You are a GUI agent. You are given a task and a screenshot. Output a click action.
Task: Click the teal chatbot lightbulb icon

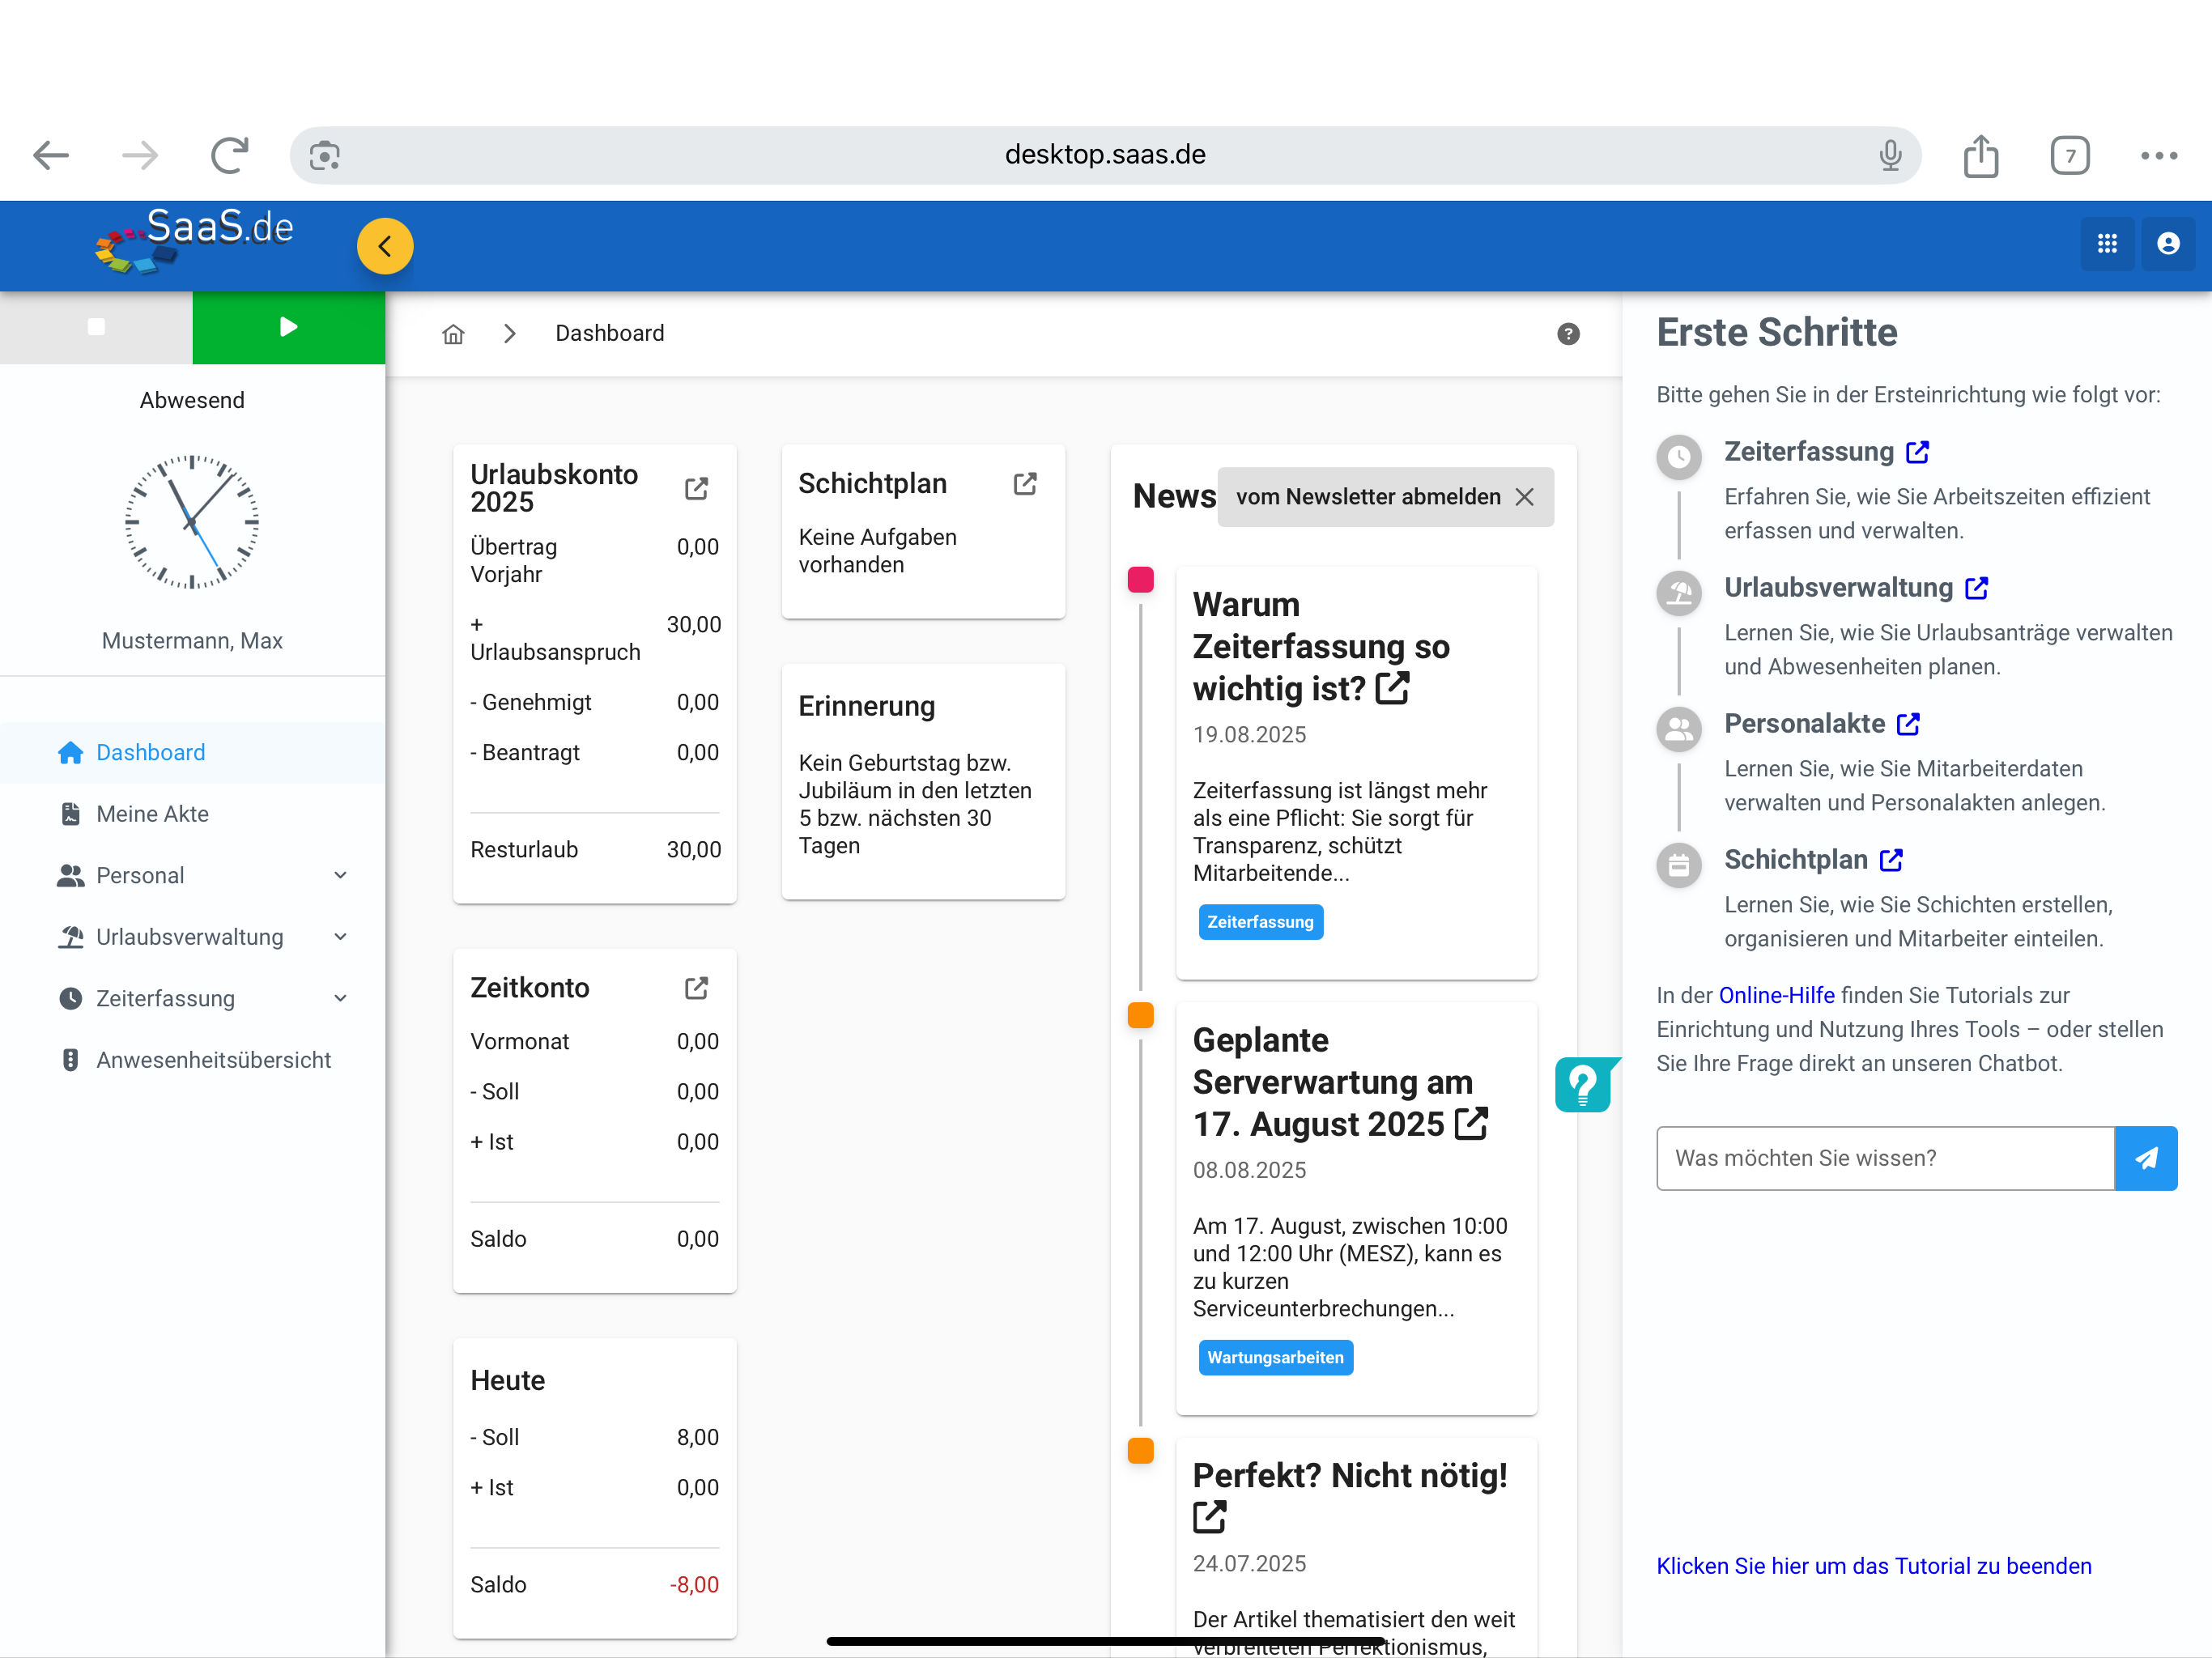pyautogui.click(x=1582, y=1084)
